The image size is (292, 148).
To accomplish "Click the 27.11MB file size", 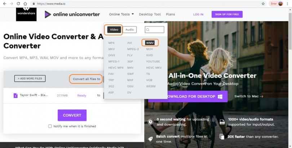I will (x=62, y=95).
